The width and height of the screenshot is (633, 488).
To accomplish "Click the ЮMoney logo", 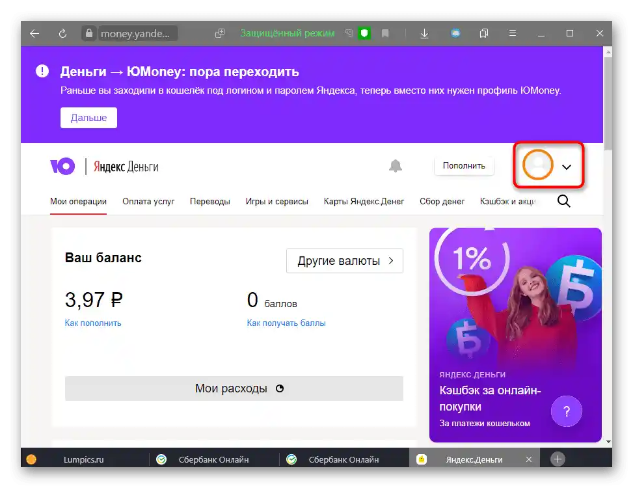I will pos(62,167).
